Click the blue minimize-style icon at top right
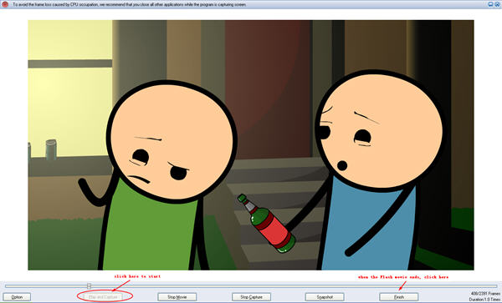This screenshot has height=303, width=502. point(490,4)
